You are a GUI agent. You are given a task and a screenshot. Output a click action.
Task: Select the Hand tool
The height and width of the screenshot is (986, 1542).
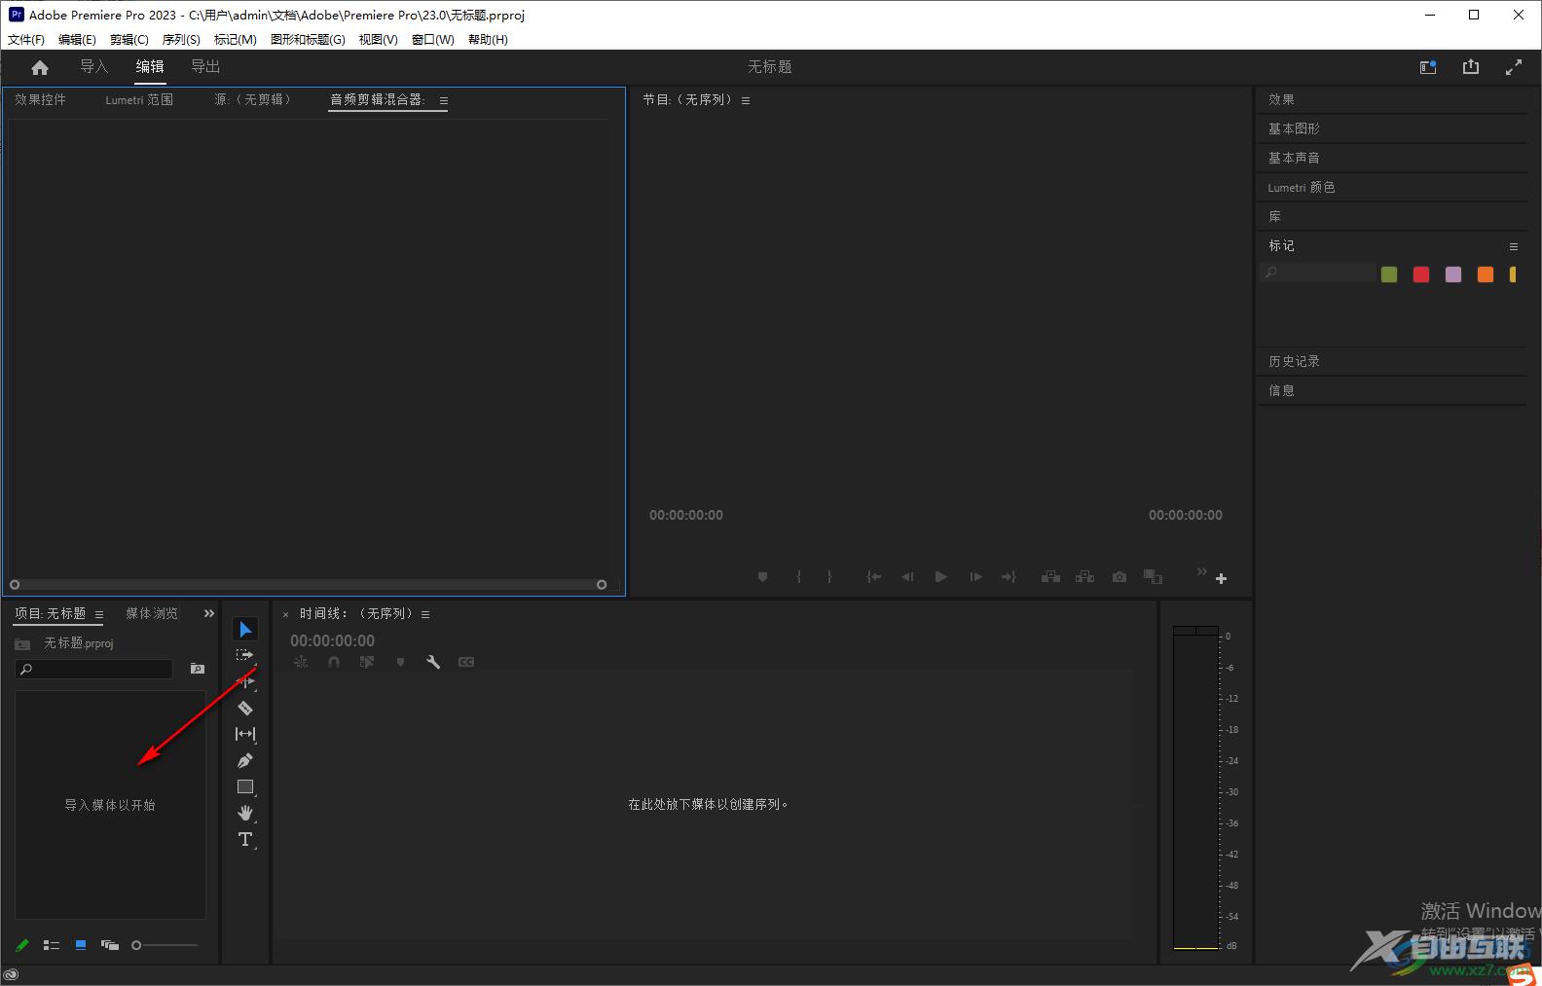coord(245,813)
